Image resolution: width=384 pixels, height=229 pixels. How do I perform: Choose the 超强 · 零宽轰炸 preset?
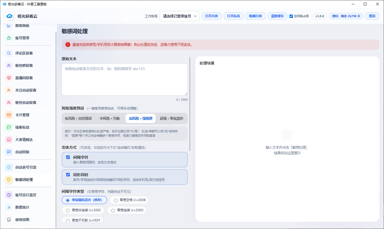click(172, 118)
